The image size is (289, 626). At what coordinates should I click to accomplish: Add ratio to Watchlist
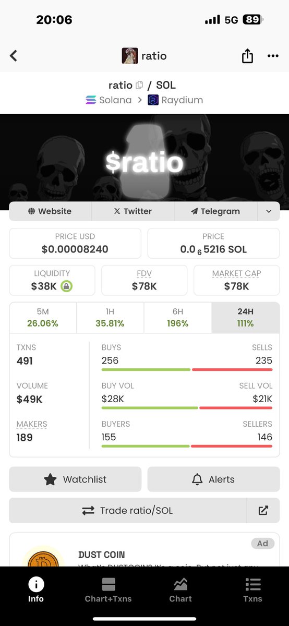(x=75, y=479)
